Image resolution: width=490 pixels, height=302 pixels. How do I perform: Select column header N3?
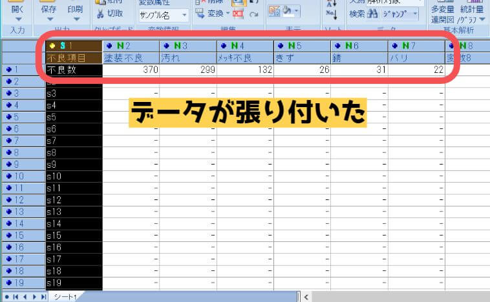point(188,46)
